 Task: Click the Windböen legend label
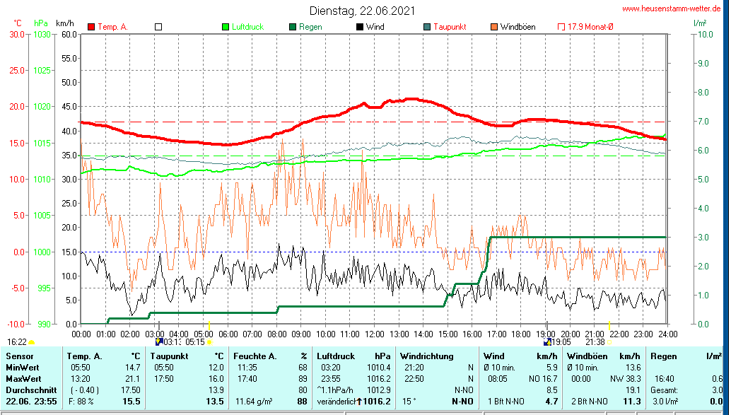coord(518,27)
